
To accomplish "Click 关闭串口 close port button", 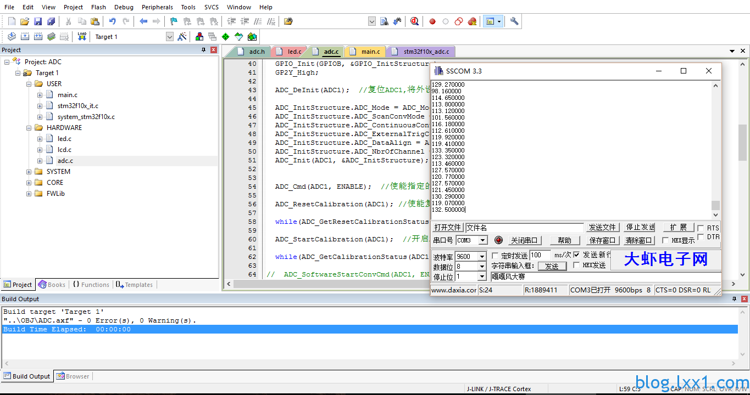I will pyautogui.click(x=525, y=240).
